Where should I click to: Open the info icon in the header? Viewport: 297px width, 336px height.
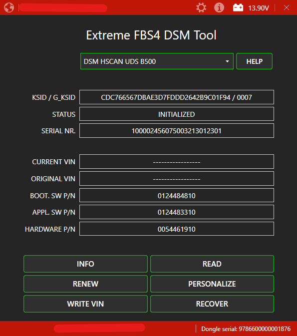[x=219, y=7]
